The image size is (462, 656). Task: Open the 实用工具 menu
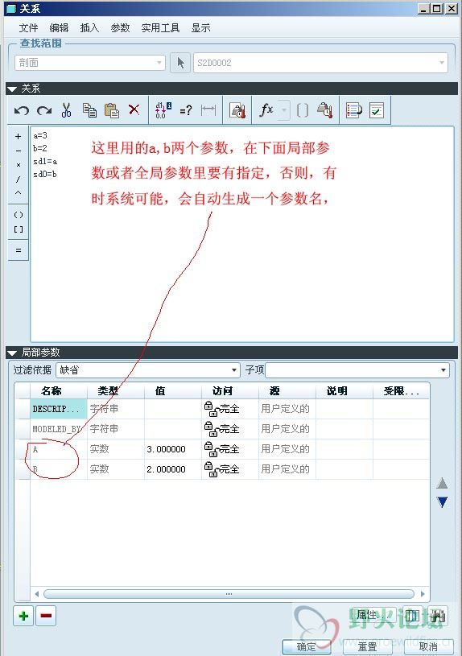click(x=160, y=28)
